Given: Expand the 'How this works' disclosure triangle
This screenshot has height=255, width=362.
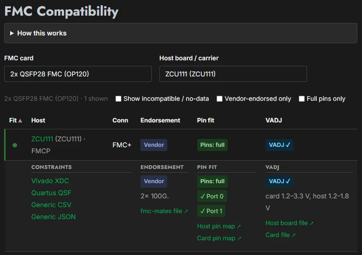Looking at the screenshot, I should tap(12, 33).
